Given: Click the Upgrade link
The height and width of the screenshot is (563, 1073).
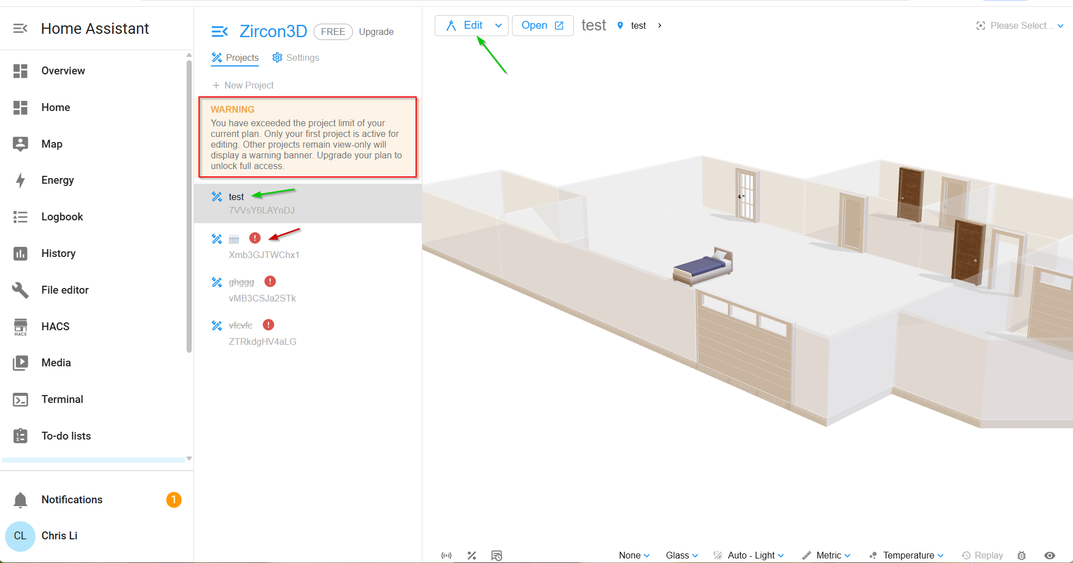Looking at the screenshot, I should coord(376,32).
